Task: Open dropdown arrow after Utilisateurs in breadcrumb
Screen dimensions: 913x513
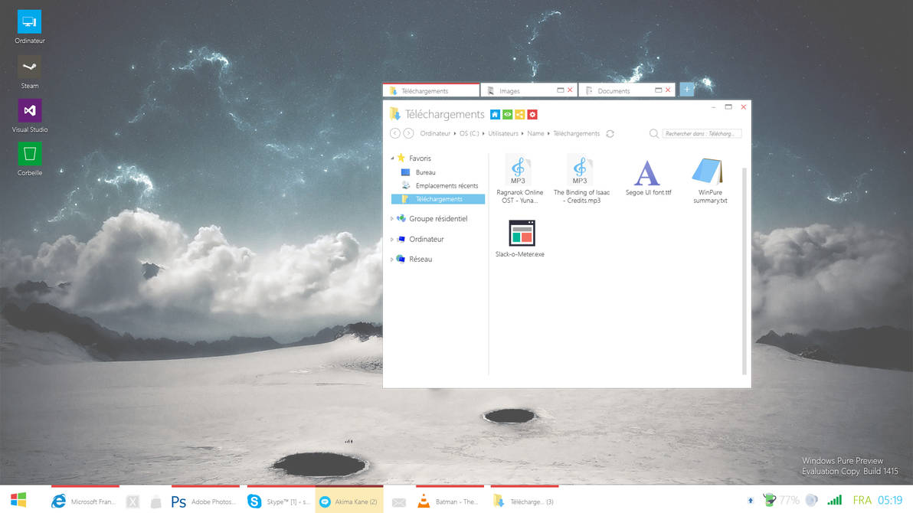Action: click(x=522, y=134)
